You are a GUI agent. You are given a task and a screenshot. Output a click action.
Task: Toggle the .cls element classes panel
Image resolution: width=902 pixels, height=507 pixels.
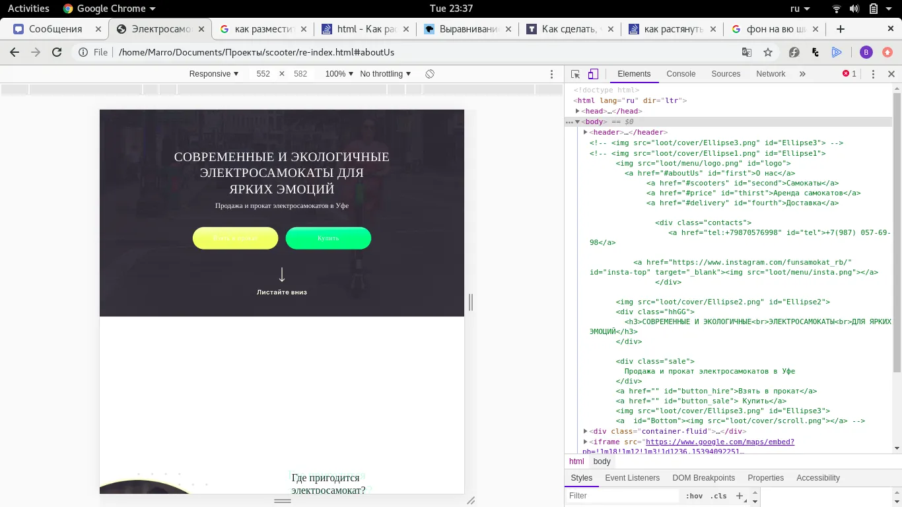coord(718,496)
